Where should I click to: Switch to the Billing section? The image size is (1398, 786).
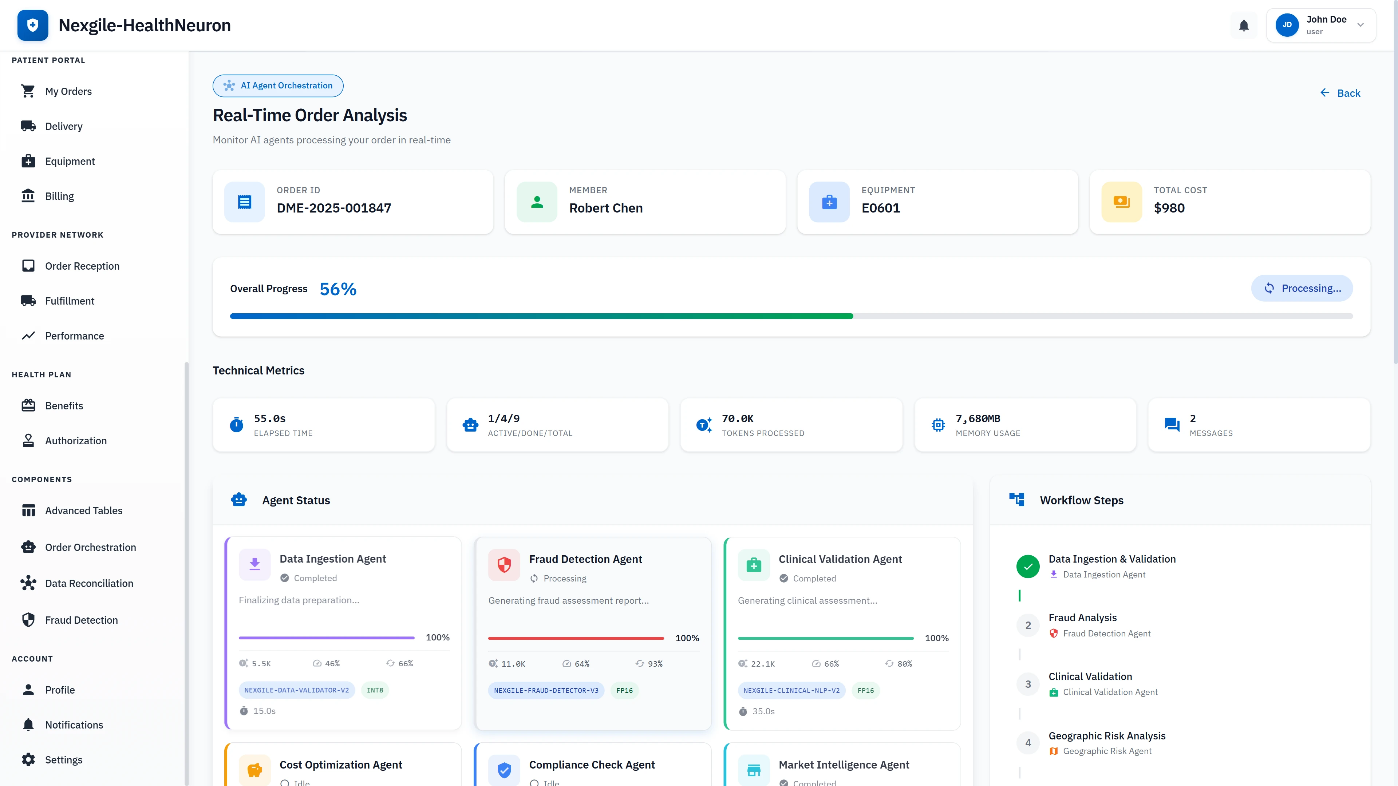point(59,196)
